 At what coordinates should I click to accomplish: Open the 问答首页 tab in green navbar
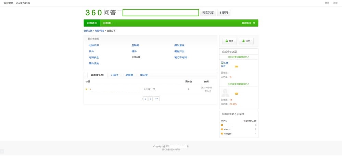(x=92, y=23)
